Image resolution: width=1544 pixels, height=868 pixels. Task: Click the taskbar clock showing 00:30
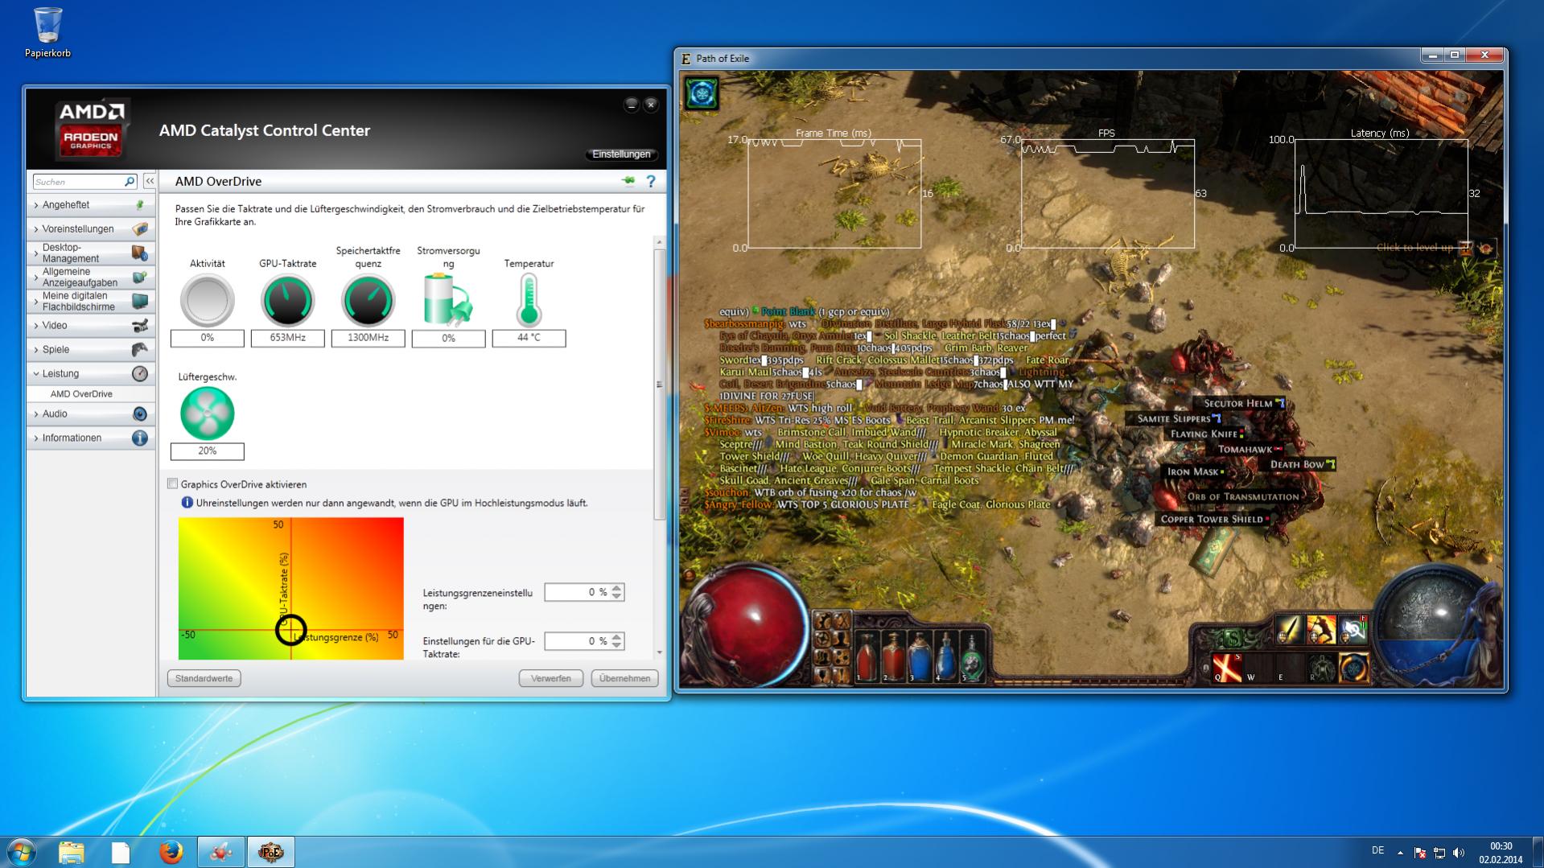1501,853
